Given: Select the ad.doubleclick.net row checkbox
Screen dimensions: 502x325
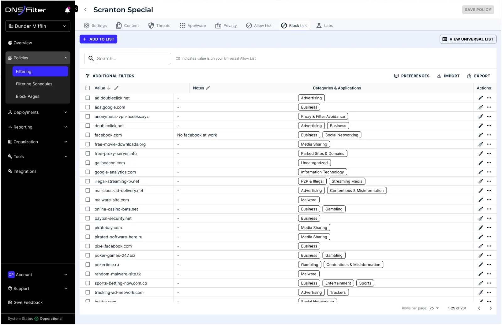Looking at the screenshot, I should point(88,98).
